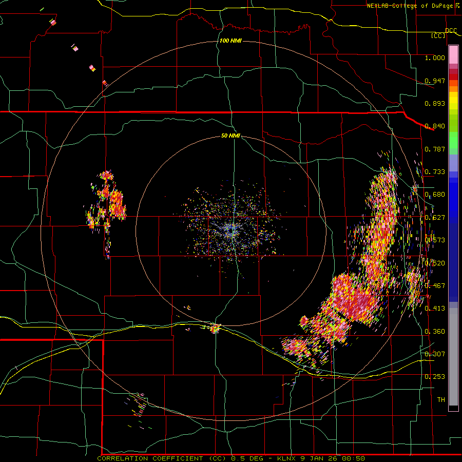This screenshot has width=462, height=462.
Task: Click the TH label on the scale
Action: tap(441, 399)
